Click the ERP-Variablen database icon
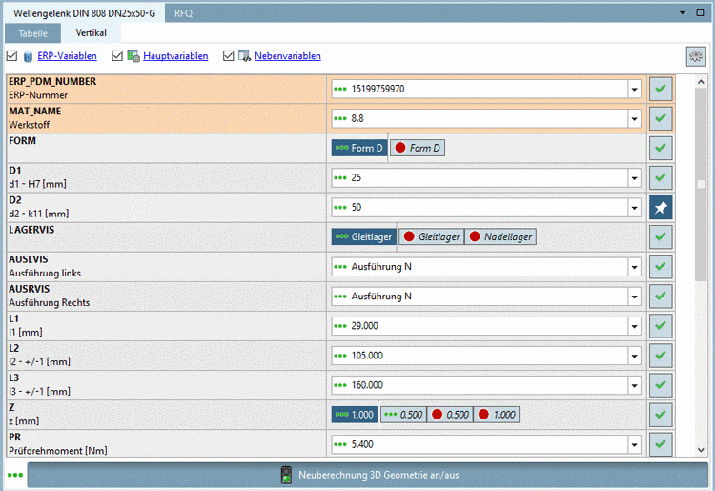This screenshot has width=715, height=491. pos(28,56)
